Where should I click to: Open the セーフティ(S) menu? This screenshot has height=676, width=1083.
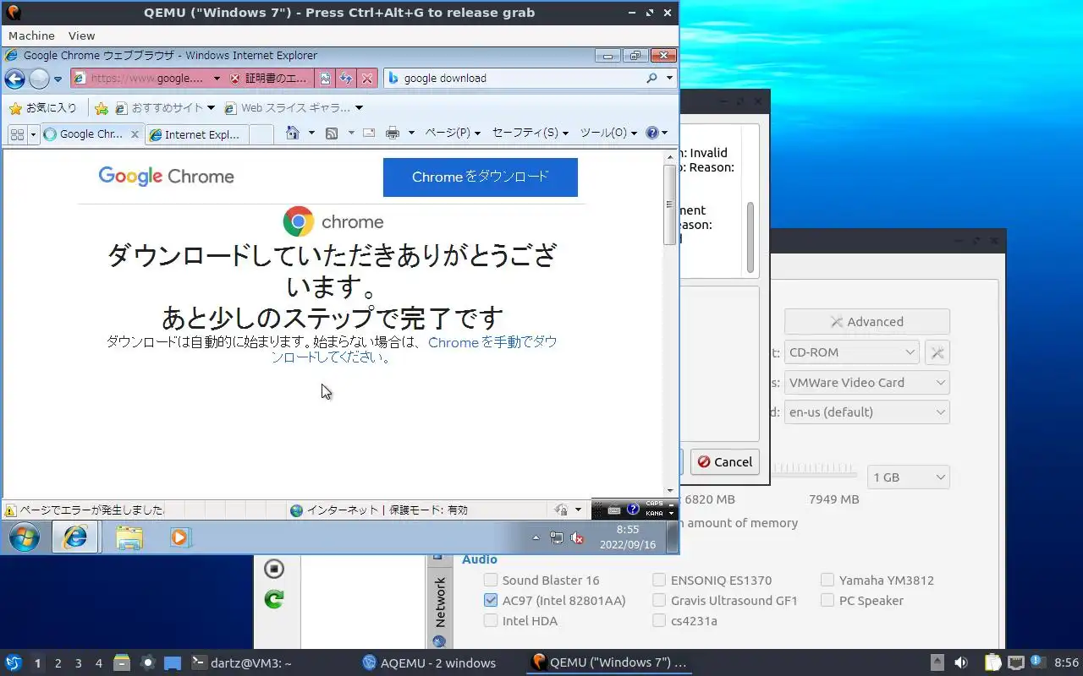(x=531, y=133)
